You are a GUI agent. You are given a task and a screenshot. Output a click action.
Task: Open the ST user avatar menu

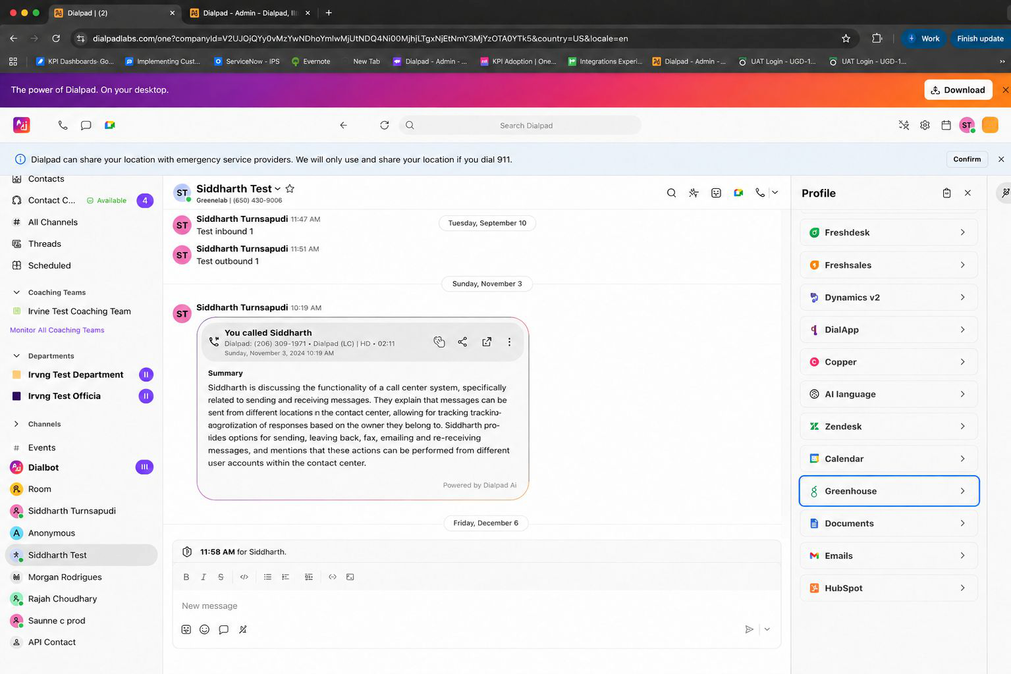point(967,125)
